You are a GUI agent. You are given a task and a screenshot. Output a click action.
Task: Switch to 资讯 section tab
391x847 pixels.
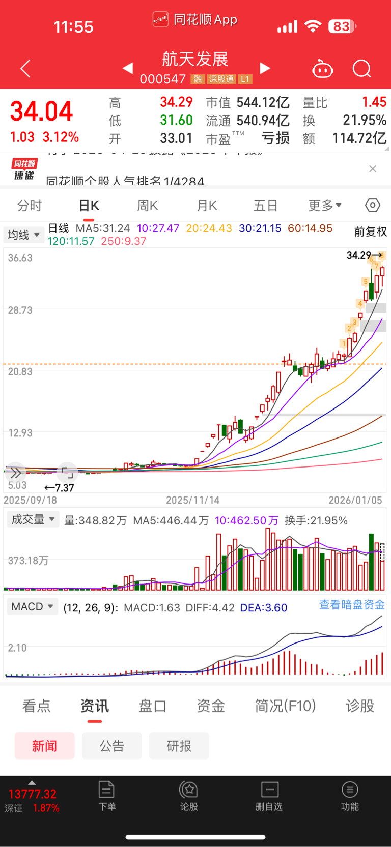(x=95, y=706)
